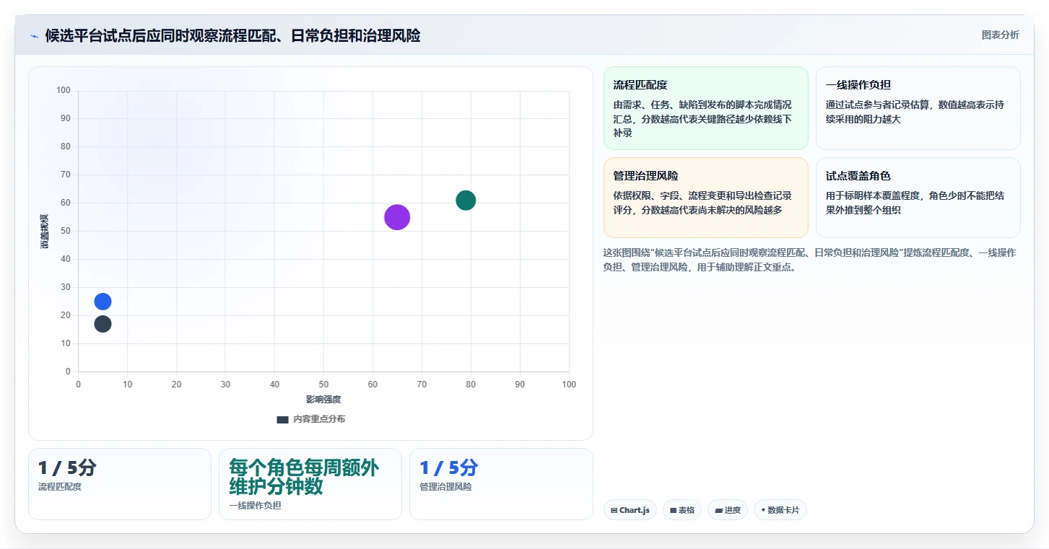This screenshot has height=549, width=1049.
Task: Click the x-axis tick label 50
Action: click(x=323, y=385)
